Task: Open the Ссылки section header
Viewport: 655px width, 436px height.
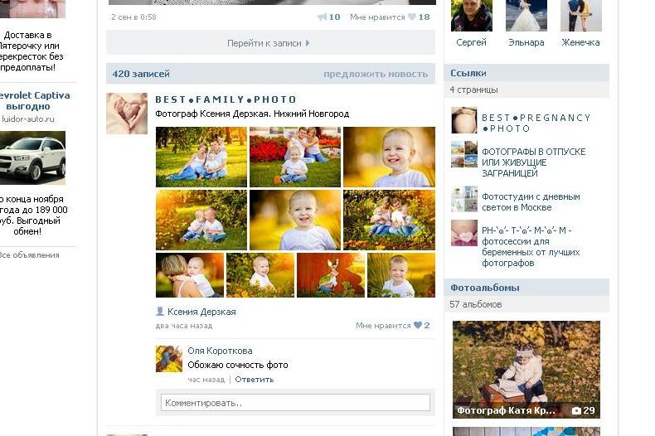Action: click(468, 73)
